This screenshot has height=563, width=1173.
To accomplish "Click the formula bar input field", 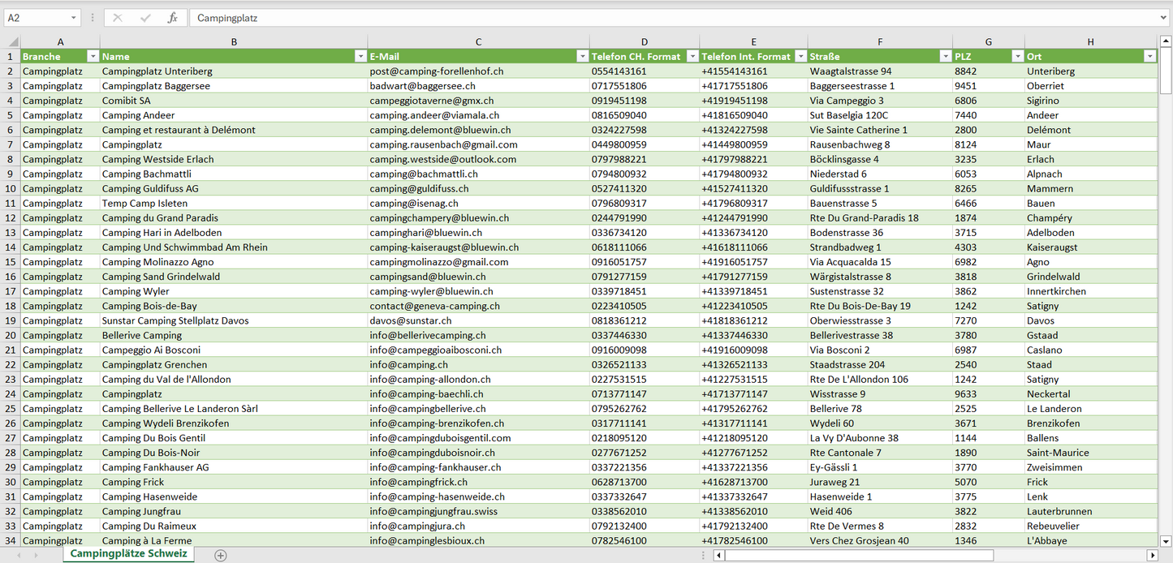I will (x=649, y=18).
